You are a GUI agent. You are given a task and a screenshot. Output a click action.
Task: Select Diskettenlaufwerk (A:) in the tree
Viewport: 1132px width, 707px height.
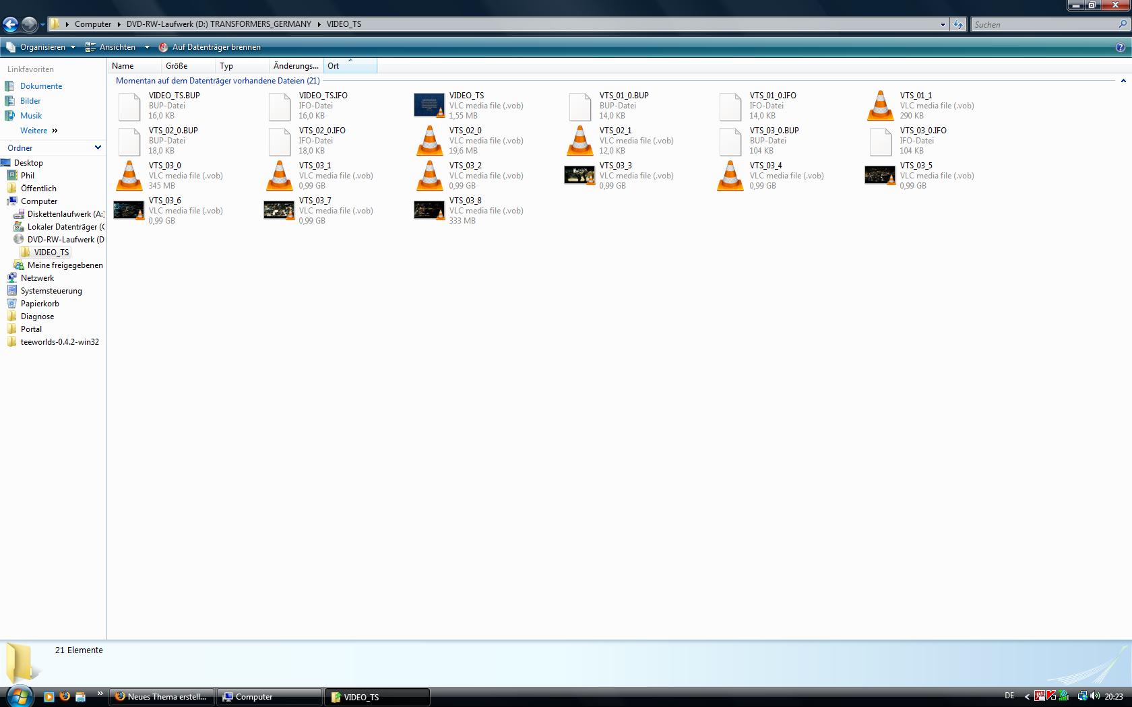(x=65, y=214)
